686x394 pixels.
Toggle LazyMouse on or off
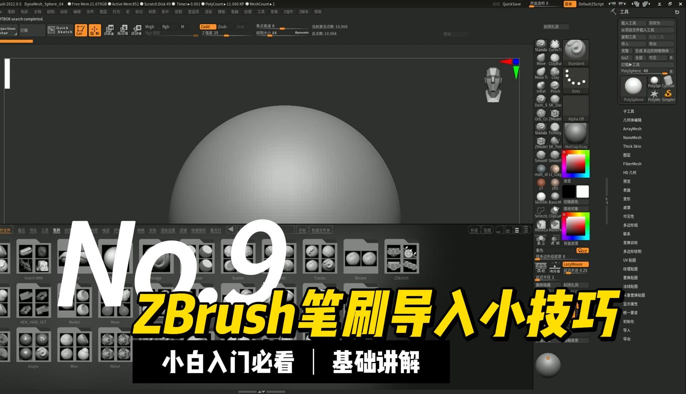click(x=575, y=264)
